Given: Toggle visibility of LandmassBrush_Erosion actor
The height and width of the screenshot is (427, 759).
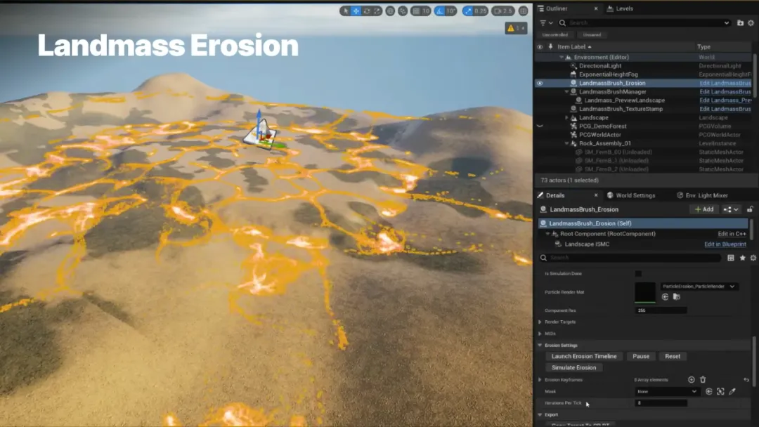Looking at the screenshot, I should pos(540,83).
